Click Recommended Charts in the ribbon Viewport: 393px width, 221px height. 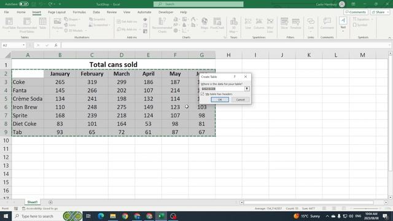pos(162,25)
